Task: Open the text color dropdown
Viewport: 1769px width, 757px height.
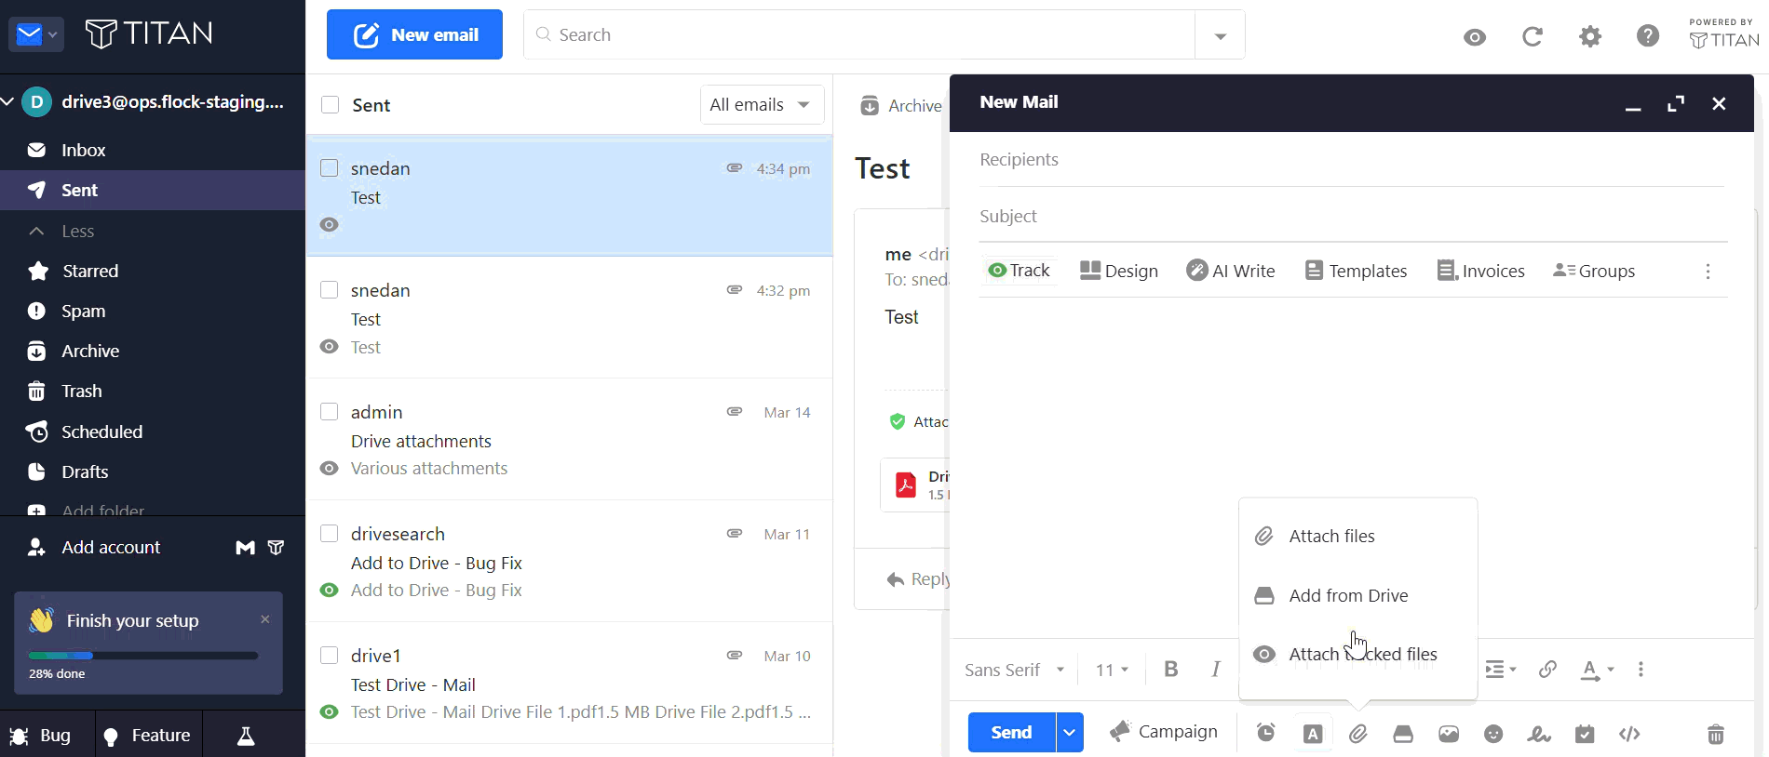Action: click(x=1598, y=670)
